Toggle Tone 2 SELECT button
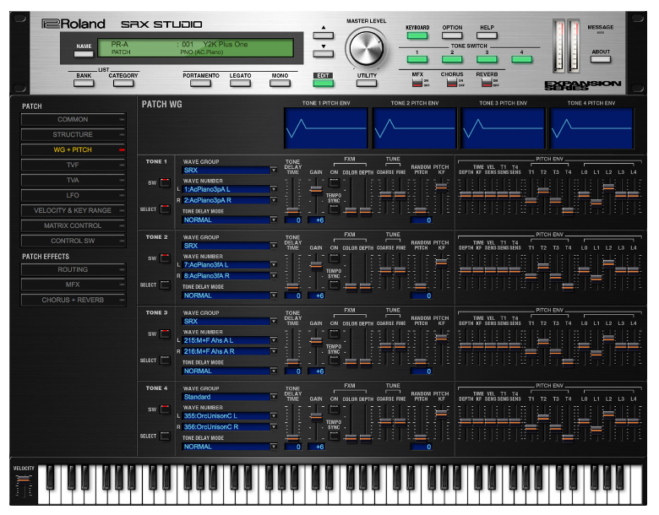The width and height of the screenshot is (659, 515). (165, 285)
